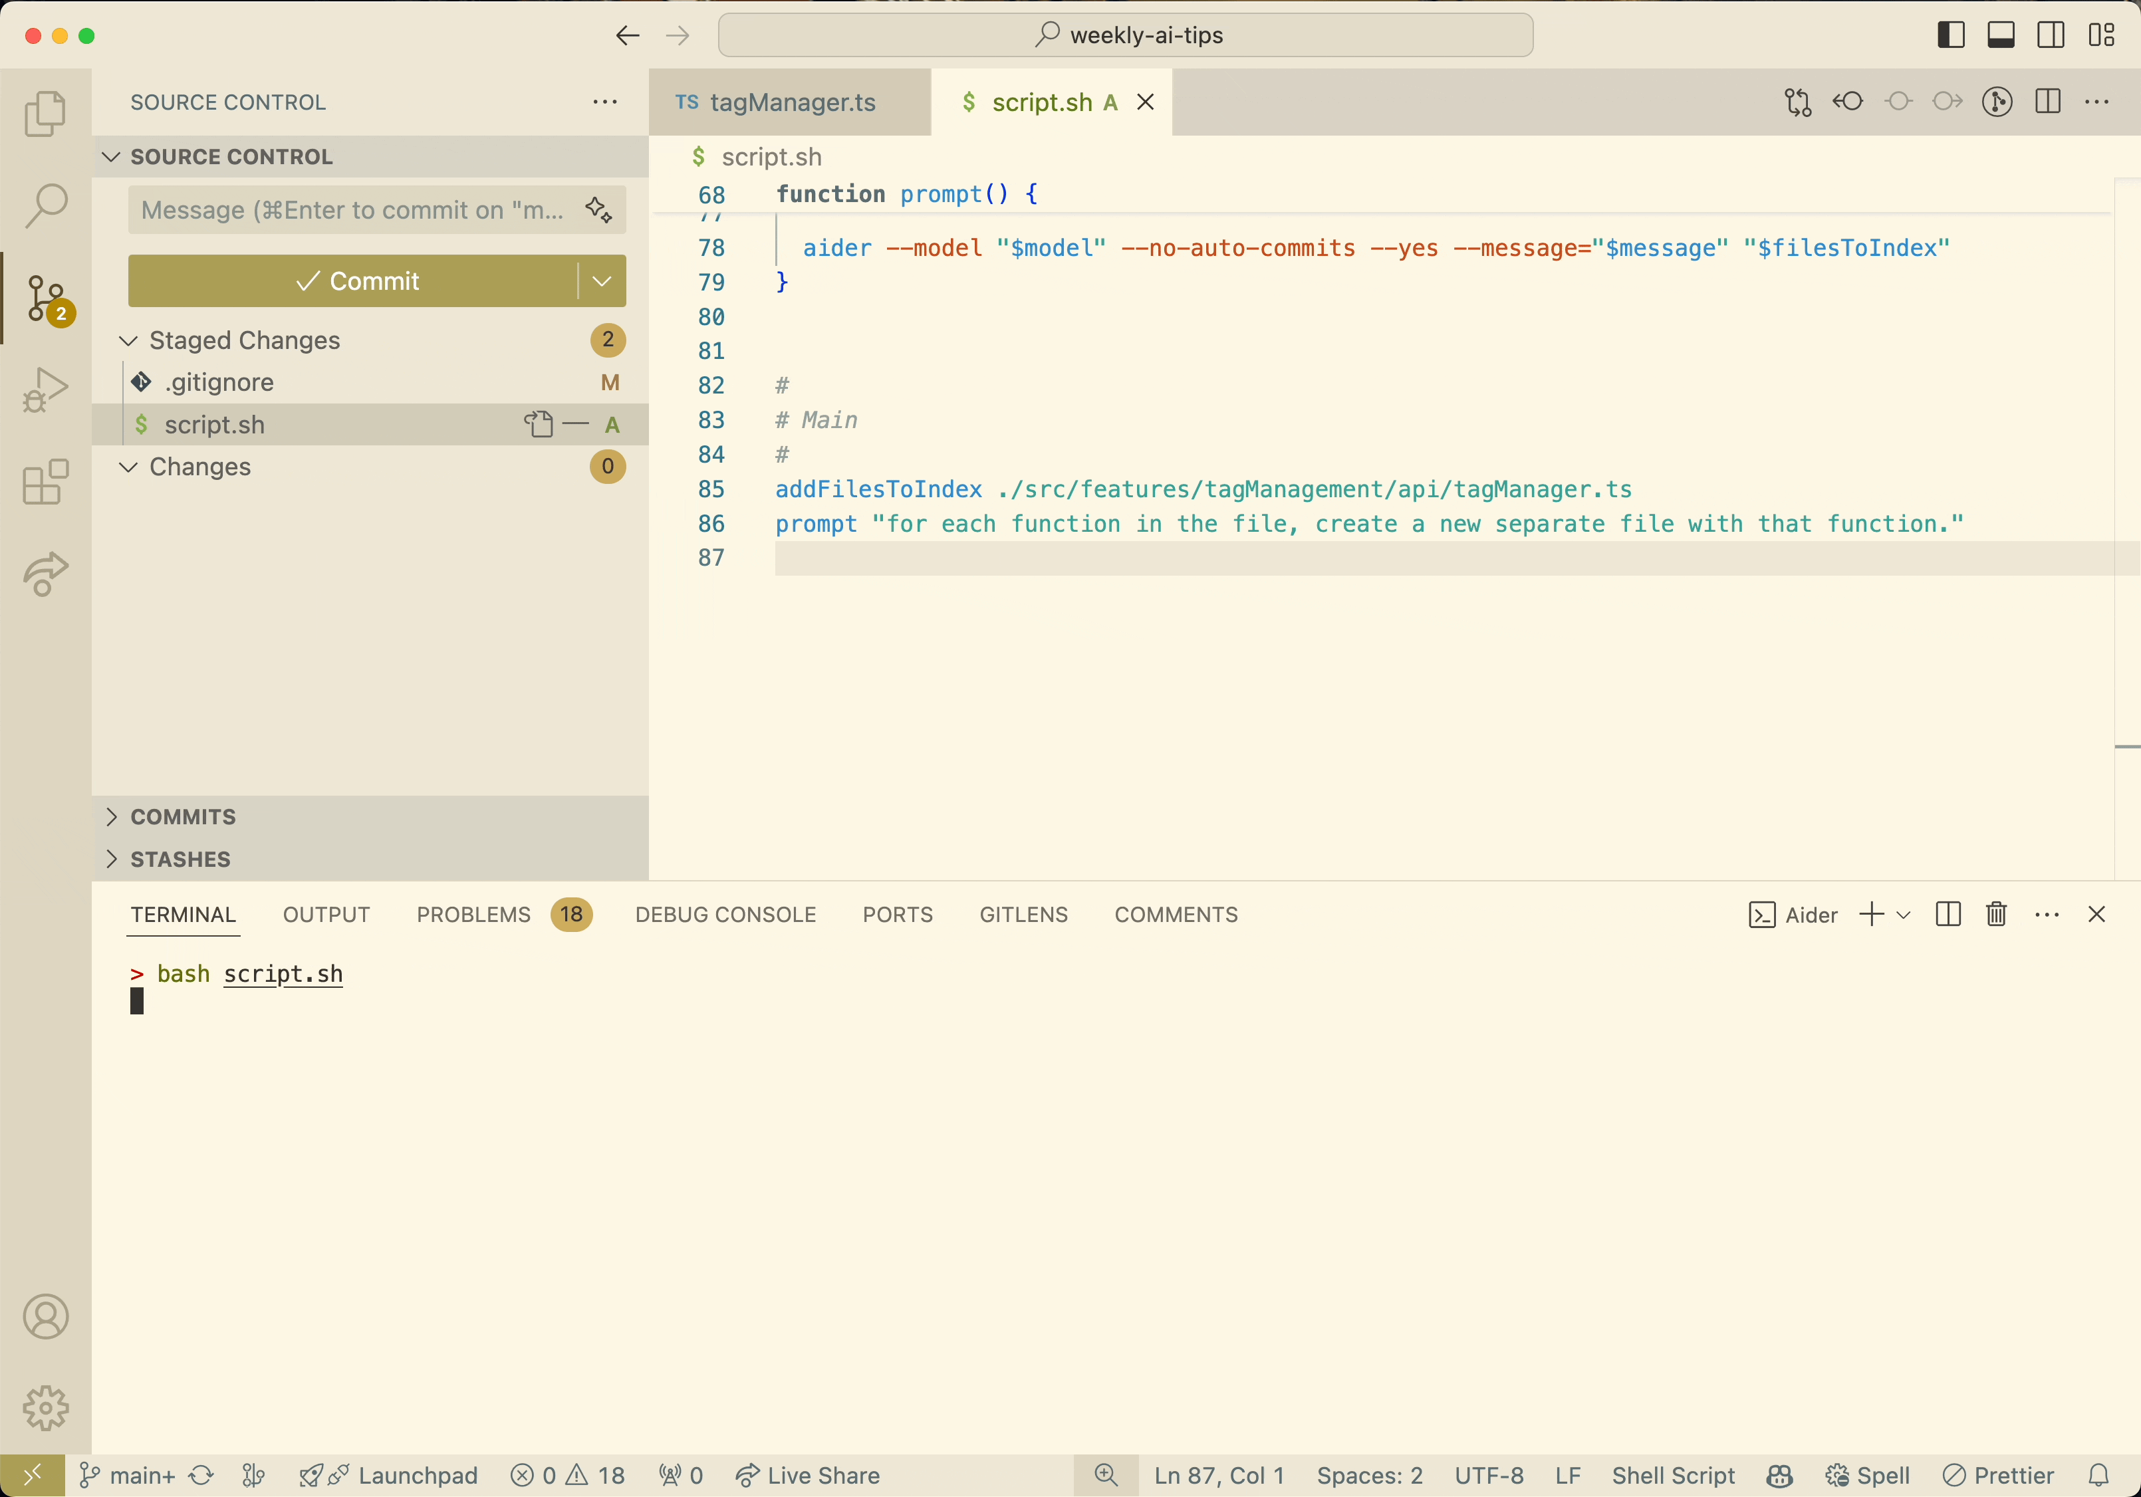
Task: Toggle the bottom panel layout button
Action: pyautogui.click(x=2001, y=35)
